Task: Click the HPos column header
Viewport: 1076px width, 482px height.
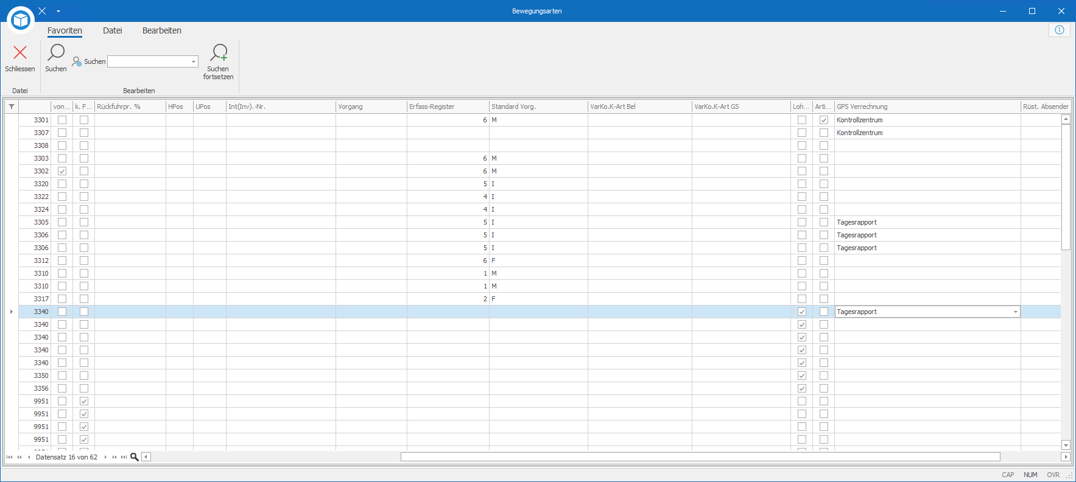Action: point(180,107)
